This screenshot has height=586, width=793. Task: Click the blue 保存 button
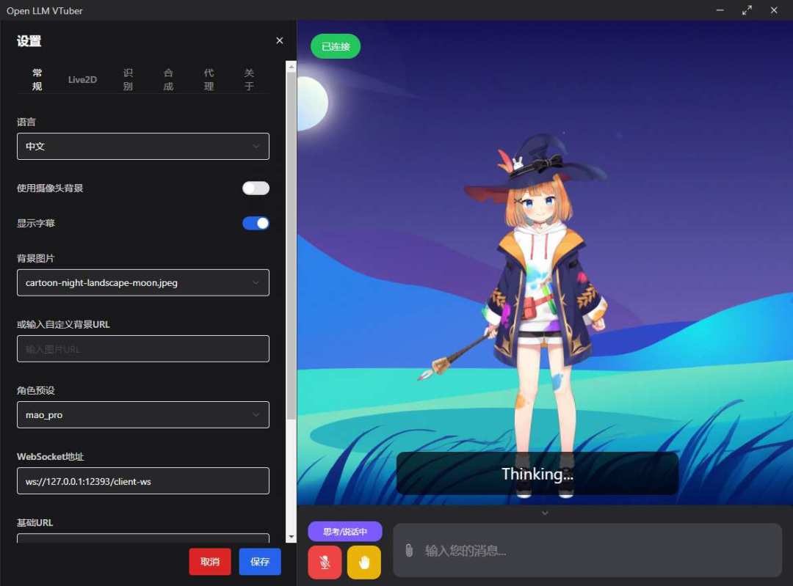260,562
